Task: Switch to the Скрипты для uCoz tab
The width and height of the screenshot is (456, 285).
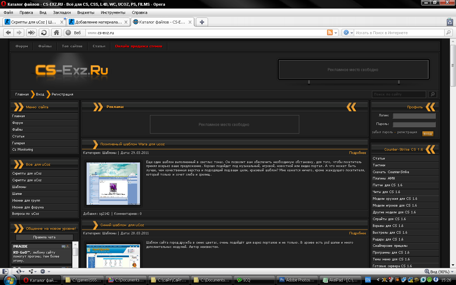Action: coord(33,22)
